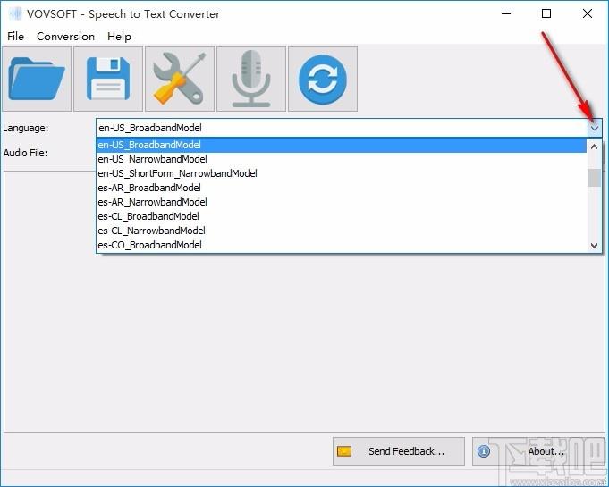Click the Language combo box field
This screenshot has width=609, height=487.
[x=342, y=128]
